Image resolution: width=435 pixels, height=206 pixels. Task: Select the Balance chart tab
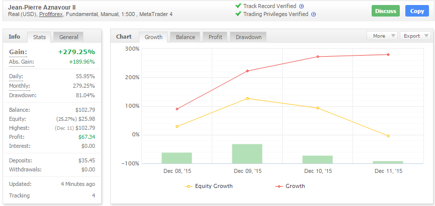(x=186, y=37)
